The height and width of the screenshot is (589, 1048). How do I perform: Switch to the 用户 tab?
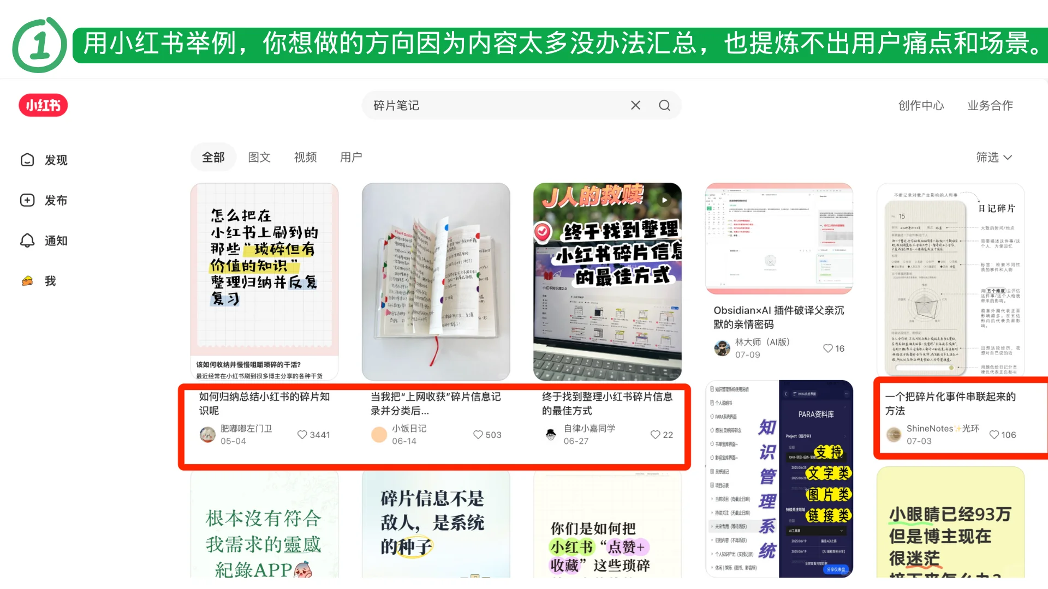pos(351,158)
